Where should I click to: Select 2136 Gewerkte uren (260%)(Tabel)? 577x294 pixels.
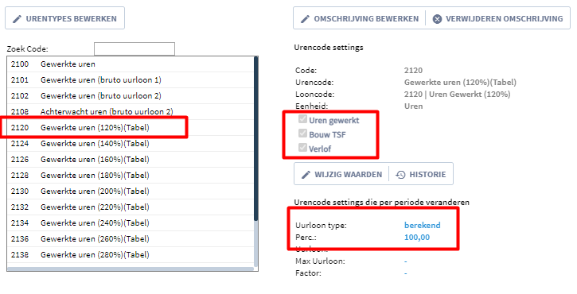[x=131, y=238]
